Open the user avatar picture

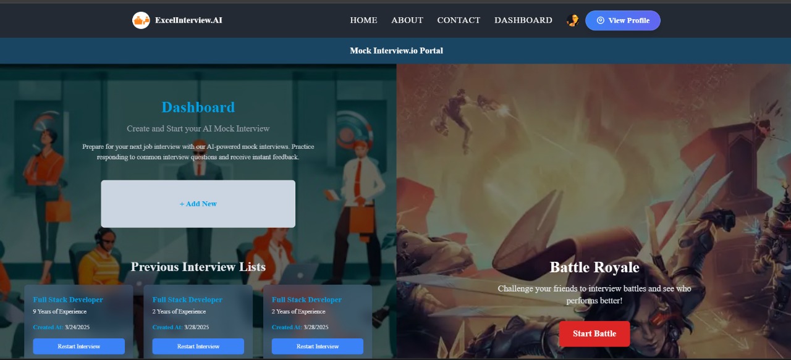coord(573,20)
